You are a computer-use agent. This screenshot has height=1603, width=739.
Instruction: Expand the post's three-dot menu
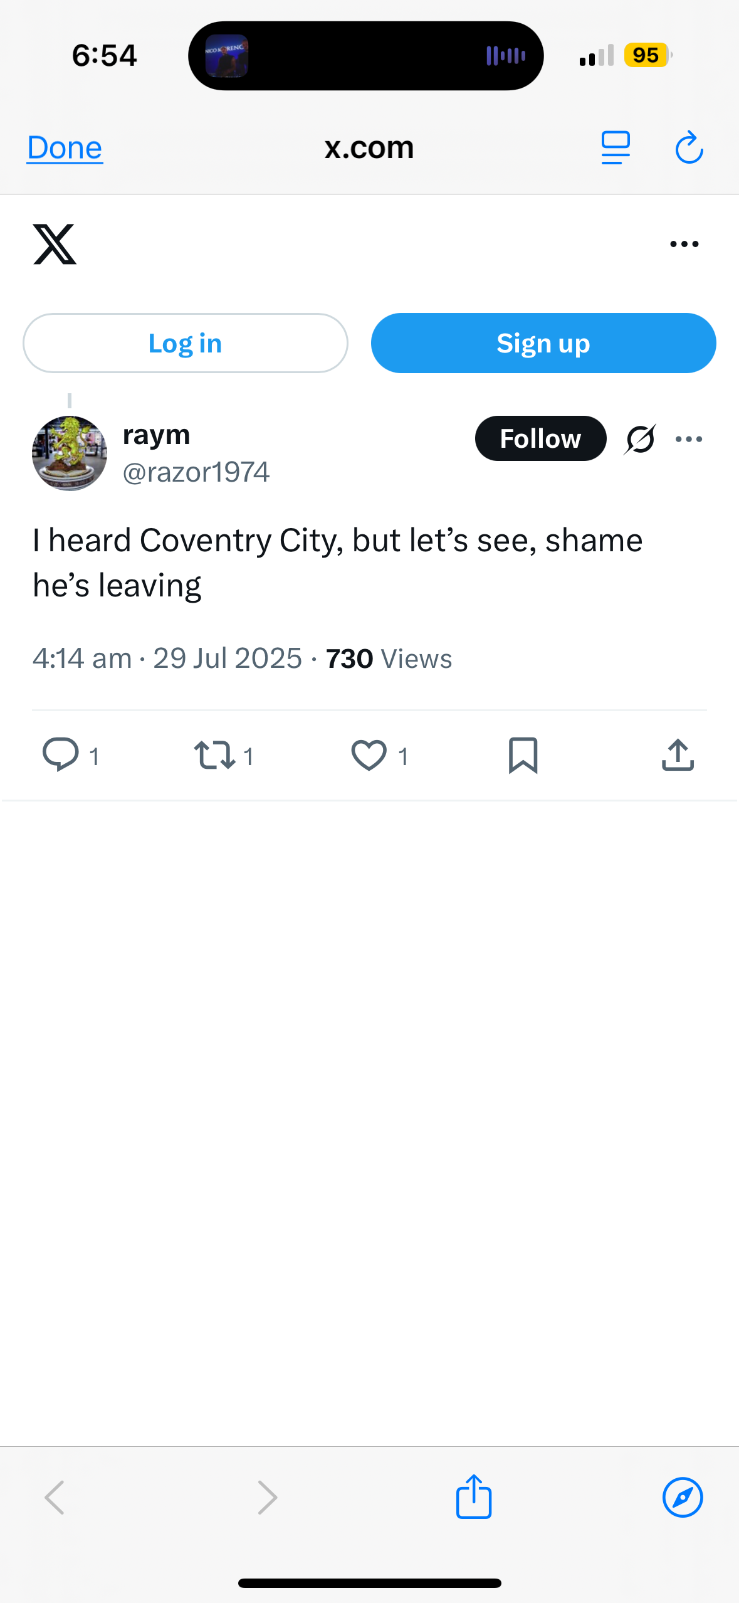click(x=689, y=439)
